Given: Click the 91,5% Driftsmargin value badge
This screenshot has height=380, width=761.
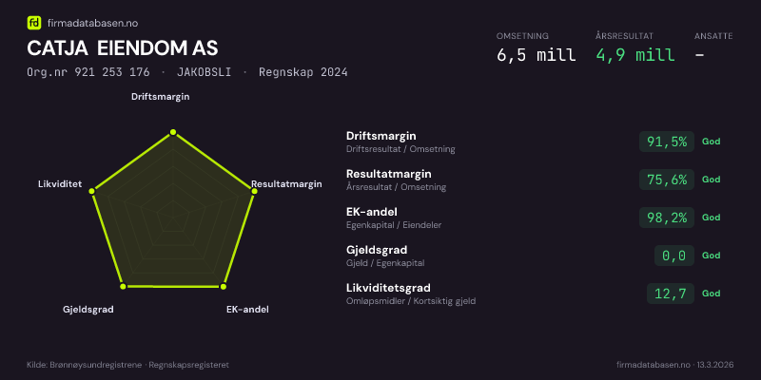Looking at the screenshot, I should click(x=666, y=142).
